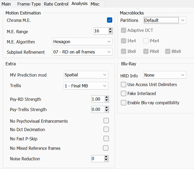Open the HRD Info dropdown
Screen dimensions: 194x169
coord(165,75)
